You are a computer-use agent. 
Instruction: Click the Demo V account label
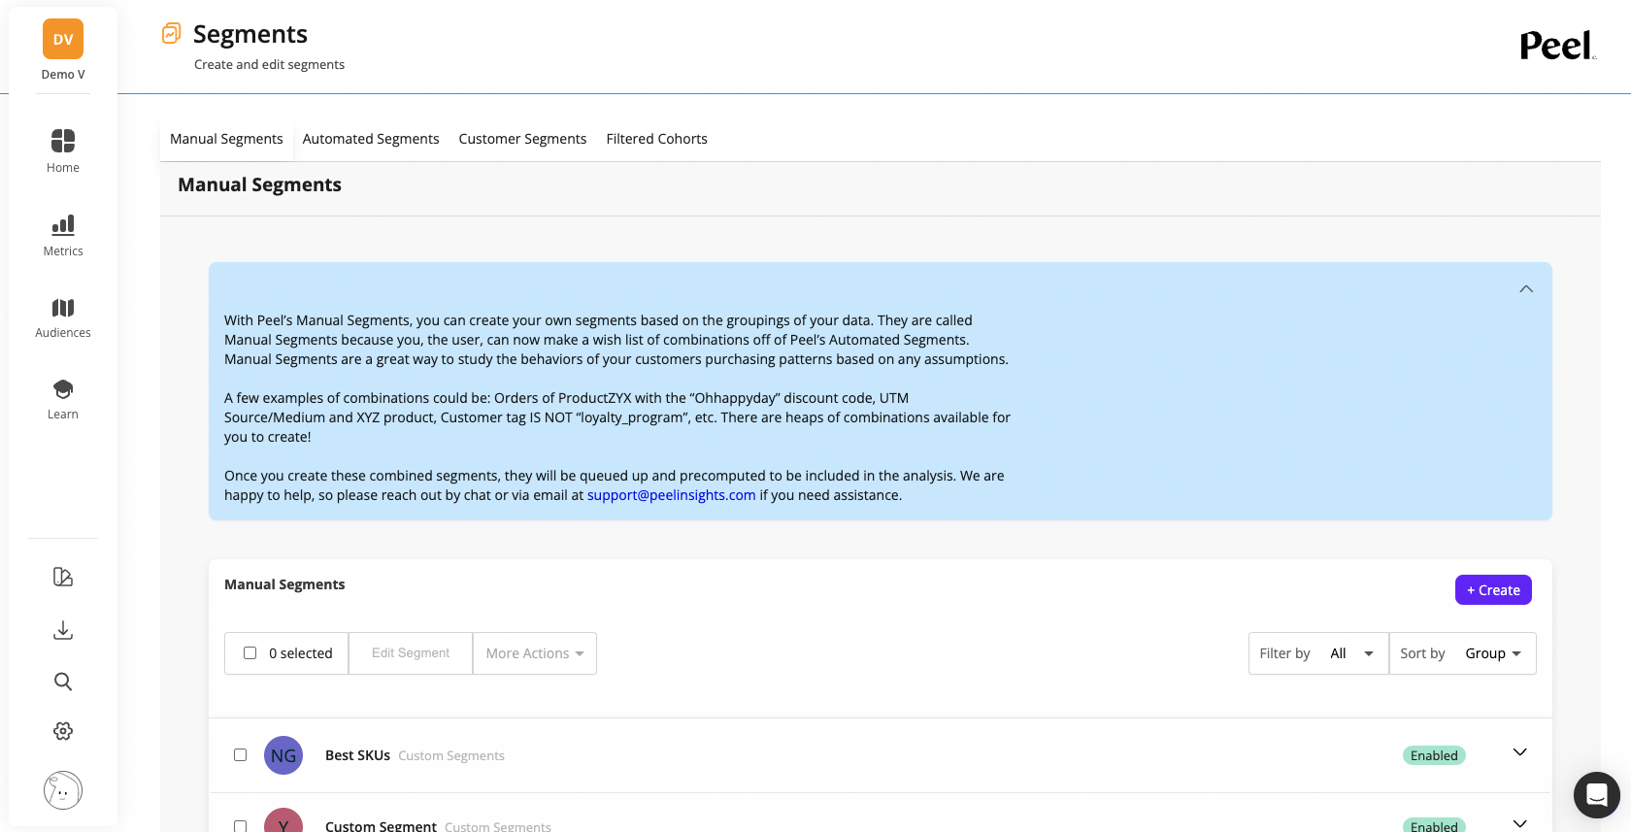click(x=63, y=75)
